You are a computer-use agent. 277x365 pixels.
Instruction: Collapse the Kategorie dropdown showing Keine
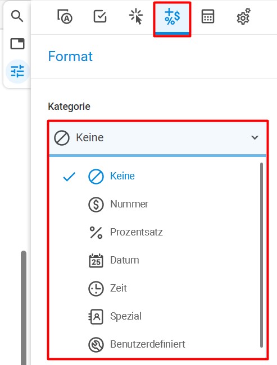[x=157, y=138]
